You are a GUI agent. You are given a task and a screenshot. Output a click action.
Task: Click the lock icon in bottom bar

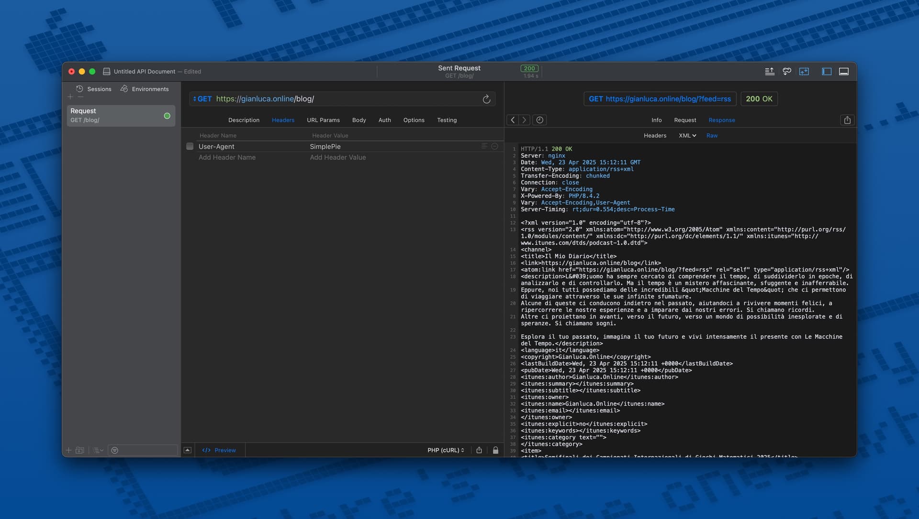click(495, 450)
